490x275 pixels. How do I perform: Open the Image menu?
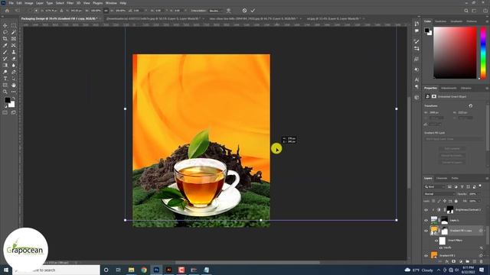29,3
